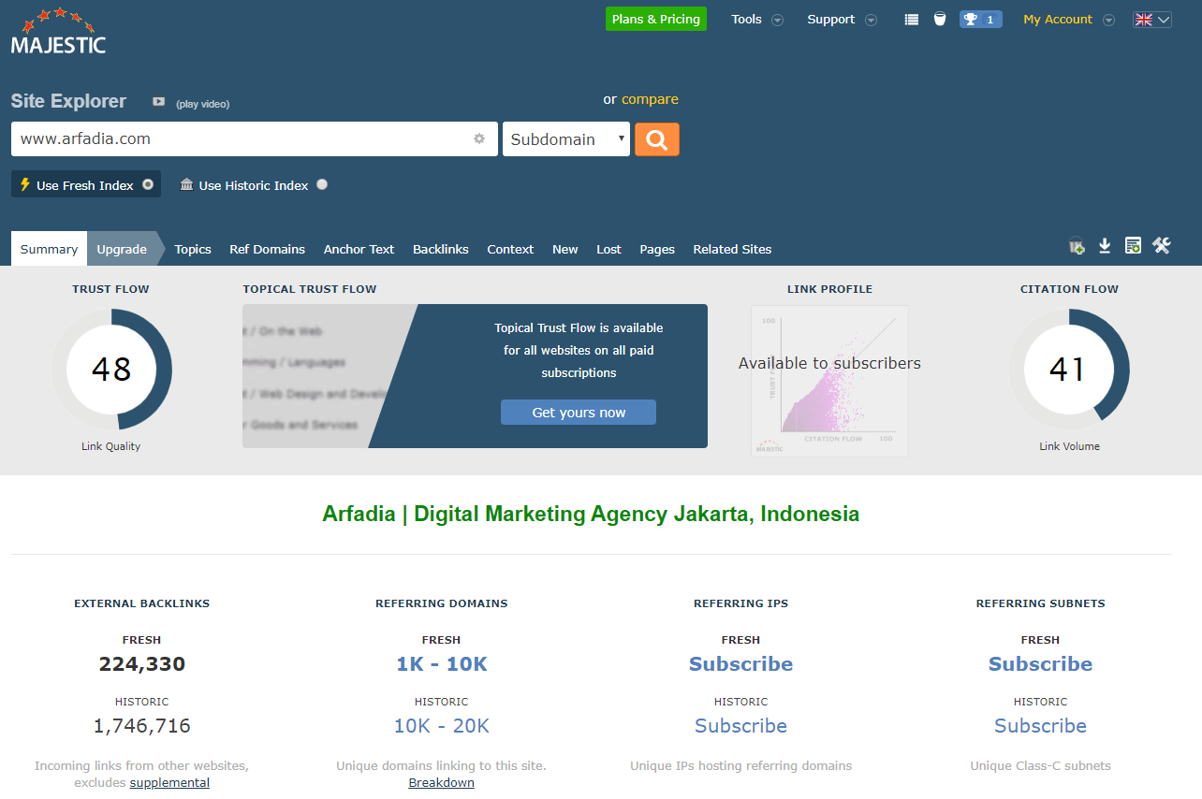Switch to the Ref Domains tab
This screenshot has width=1202, height=799.
coord(268,249)
